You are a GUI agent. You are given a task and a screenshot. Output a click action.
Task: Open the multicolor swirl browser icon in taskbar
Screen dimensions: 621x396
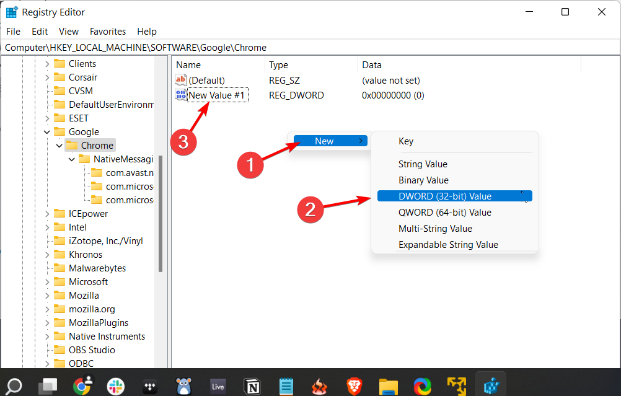click(x=422, y=387)
